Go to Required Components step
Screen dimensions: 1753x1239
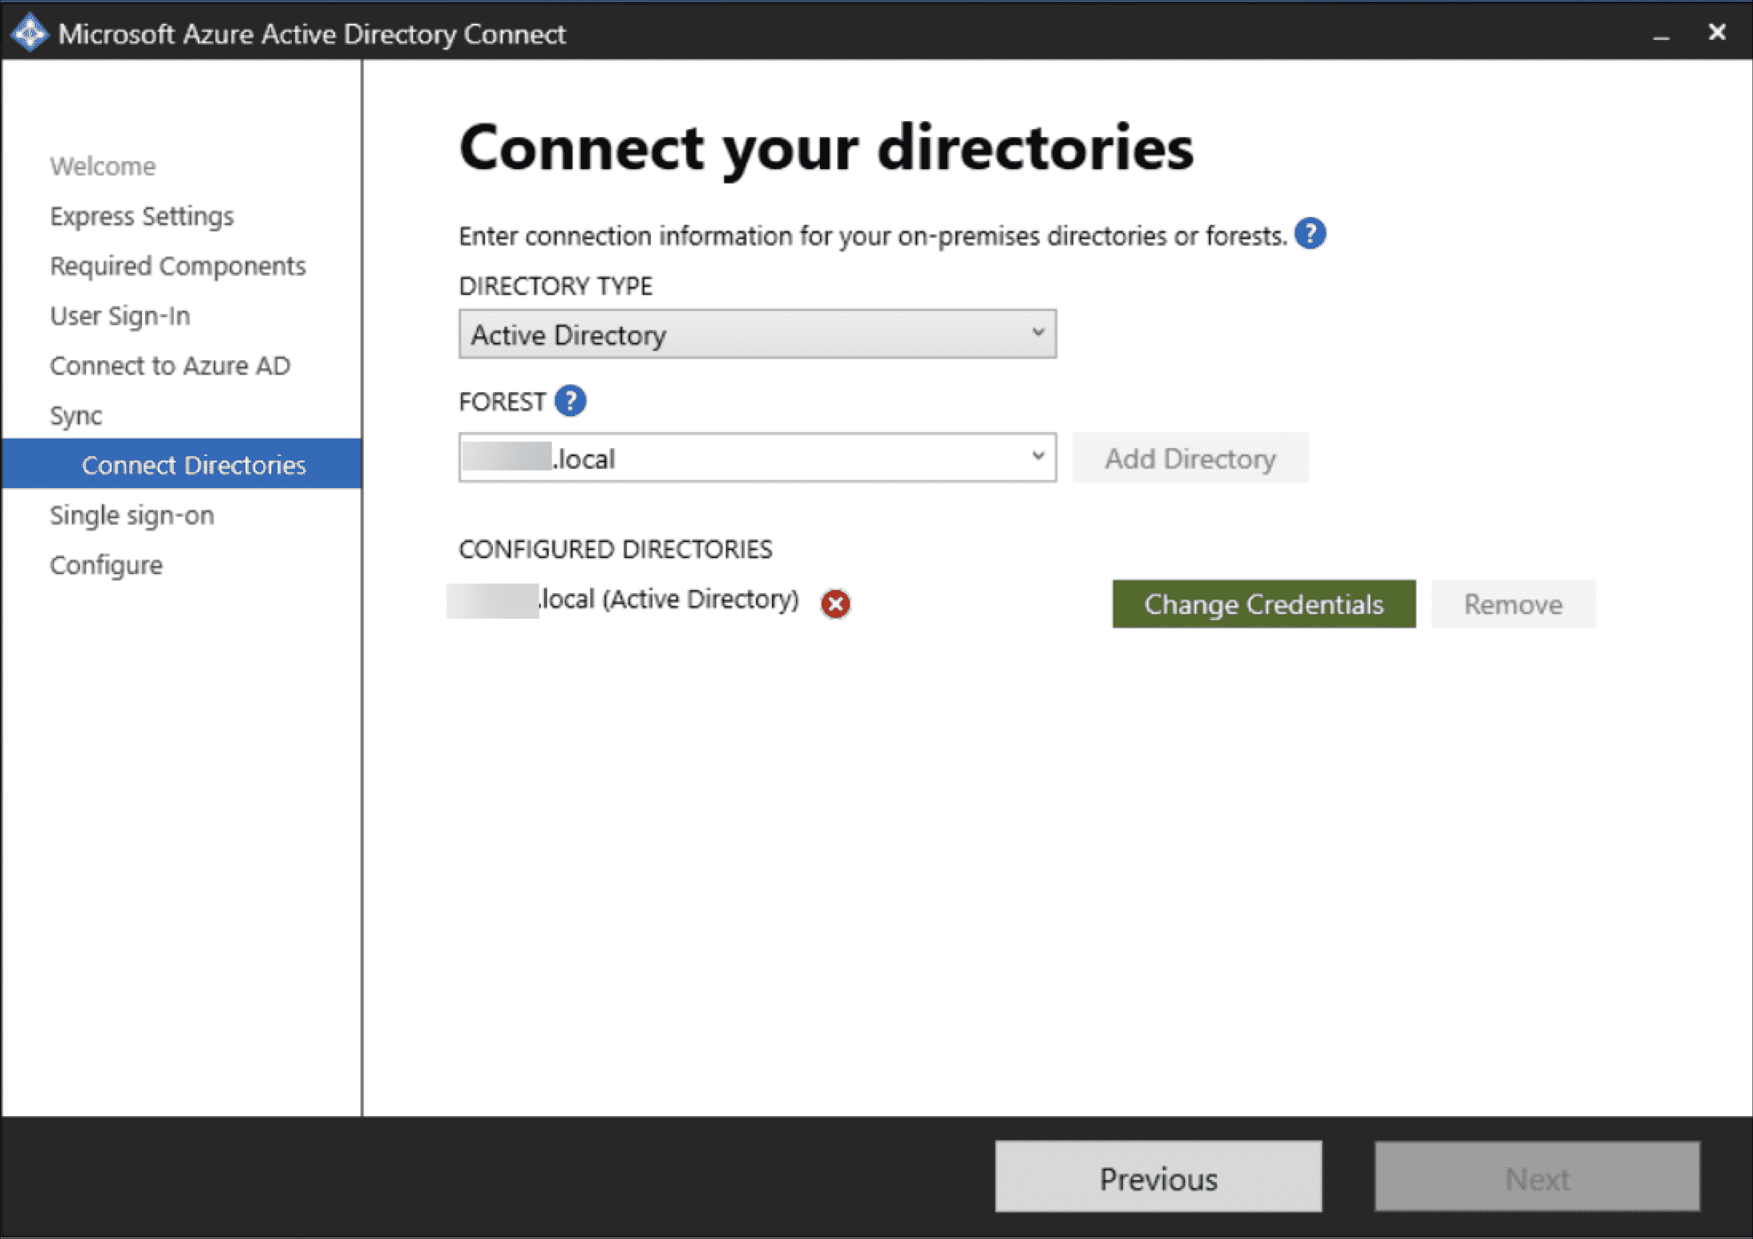click(178, 266)
